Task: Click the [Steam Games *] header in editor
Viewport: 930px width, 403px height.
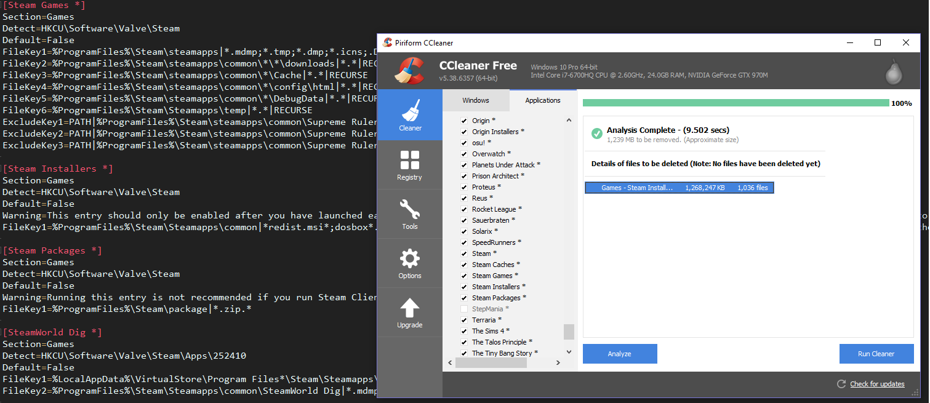Action: [x=44, y=5]
